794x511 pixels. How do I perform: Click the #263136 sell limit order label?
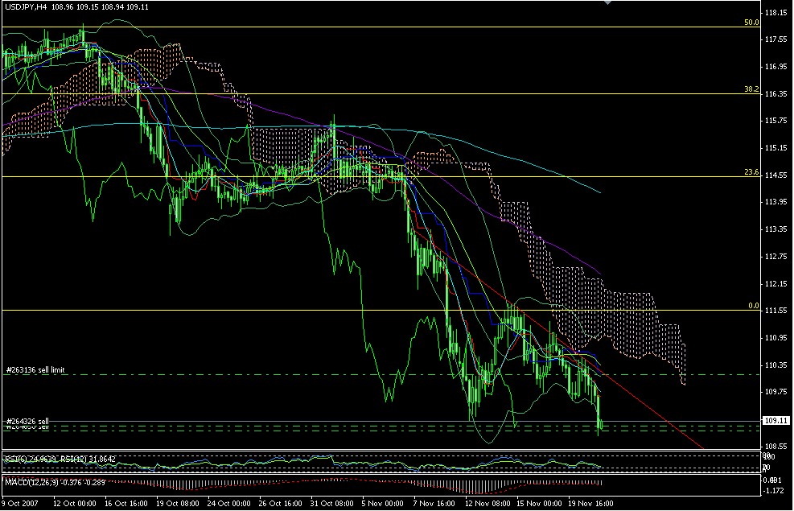tap(35, 370)
